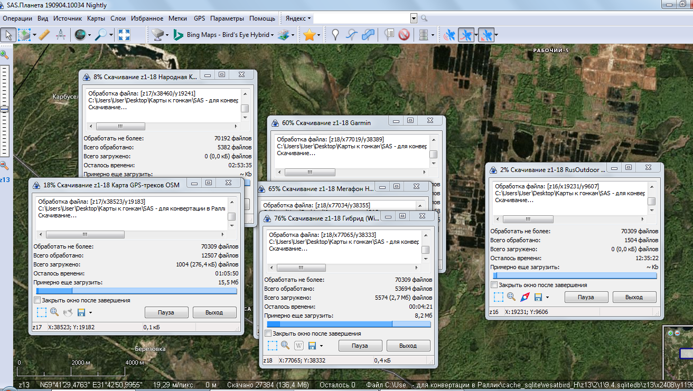
Task: Click the Wikimapia icon in the Гибрид window
Action: pos(298,346)
